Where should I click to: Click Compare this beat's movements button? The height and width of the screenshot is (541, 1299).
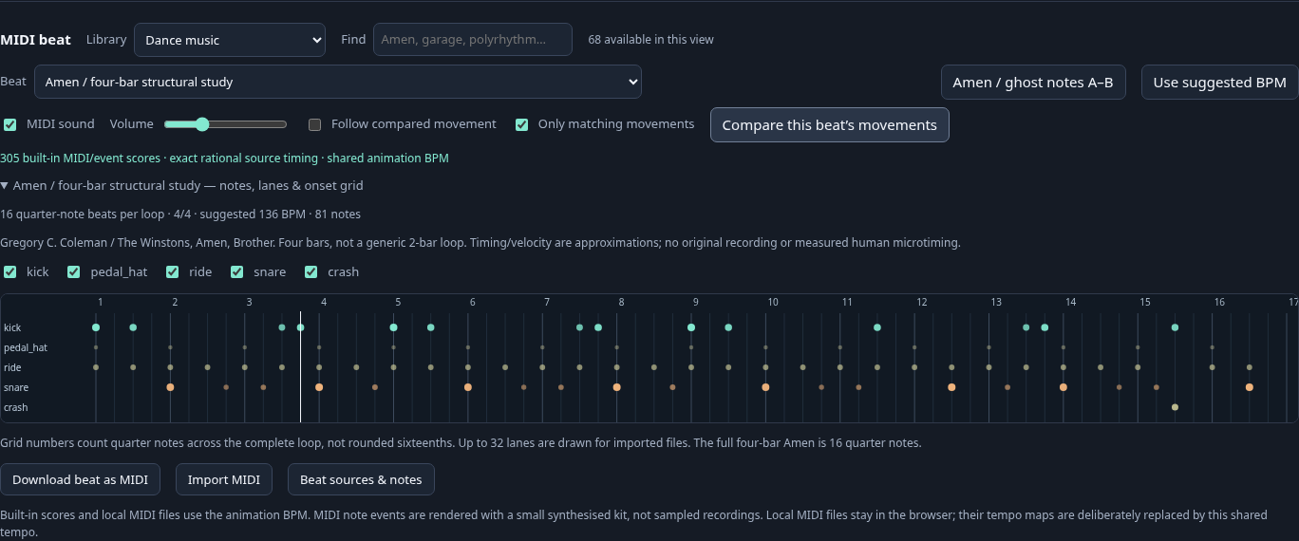(x=829, y=125)
